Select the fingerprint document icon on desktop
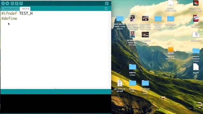 click(x=196, y=35)
